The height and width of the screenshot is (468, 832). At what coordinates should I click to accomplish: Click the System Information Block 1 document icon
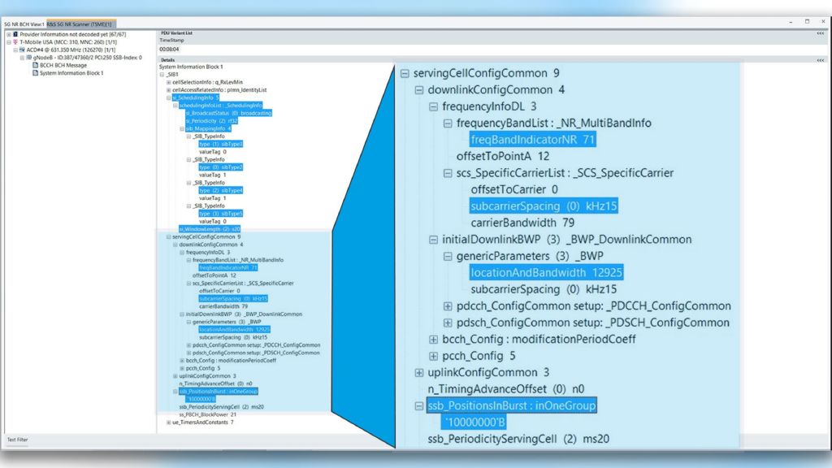pos(35,73)
